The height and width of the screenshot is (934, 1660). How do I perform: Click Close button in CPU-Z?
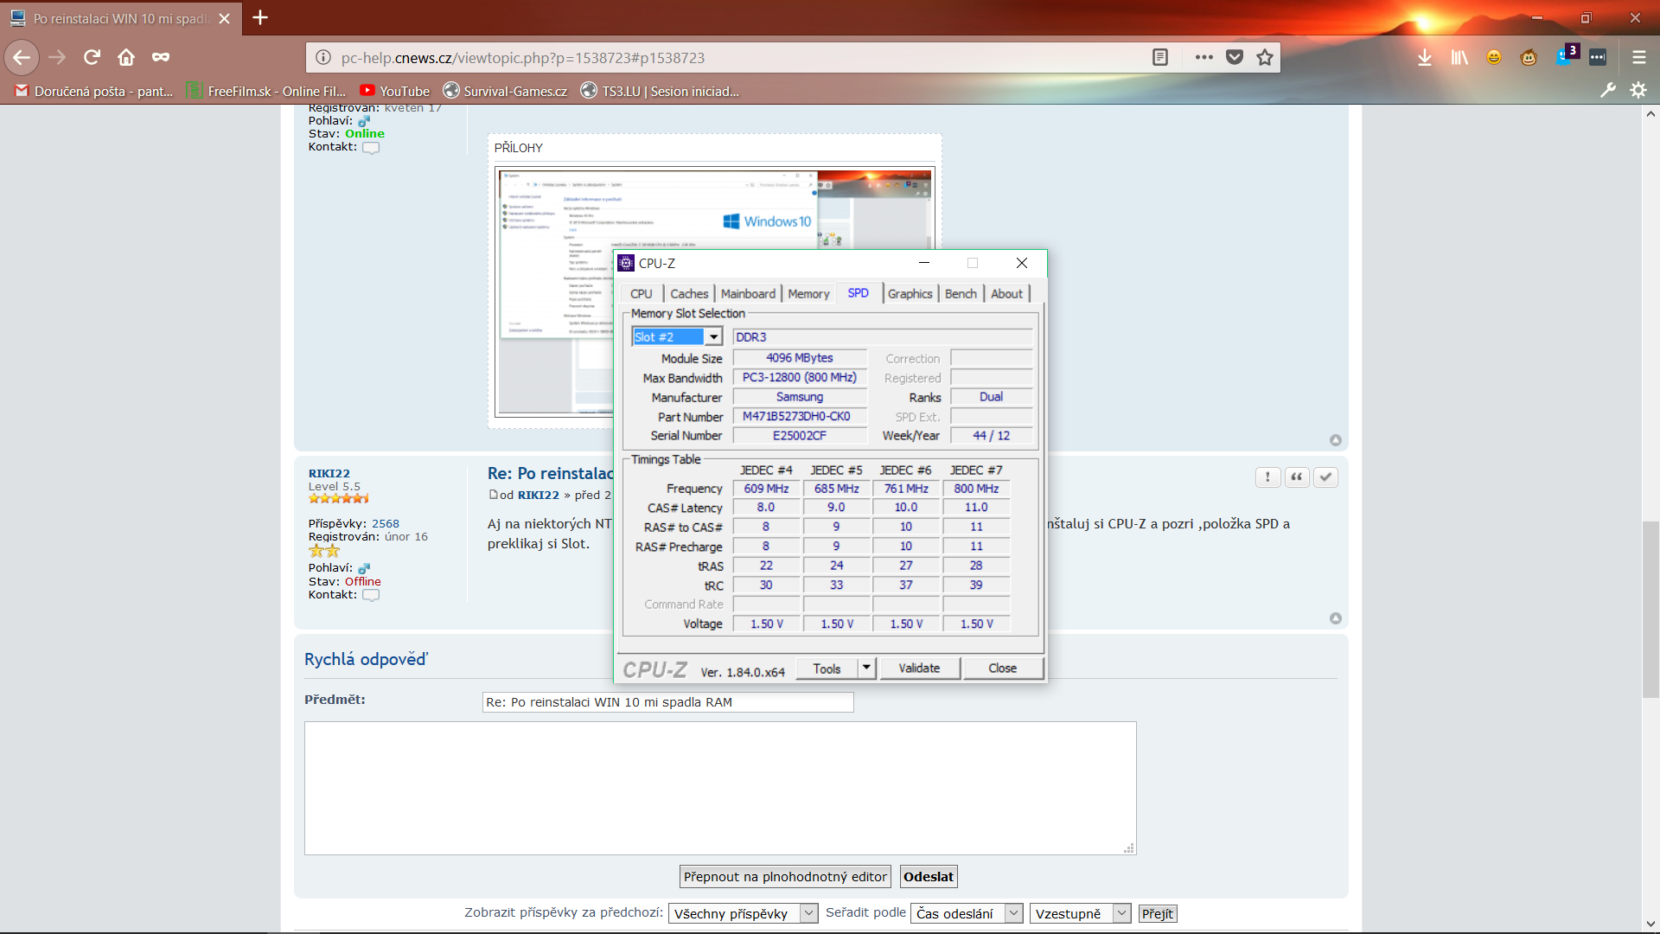point(1002,669)
